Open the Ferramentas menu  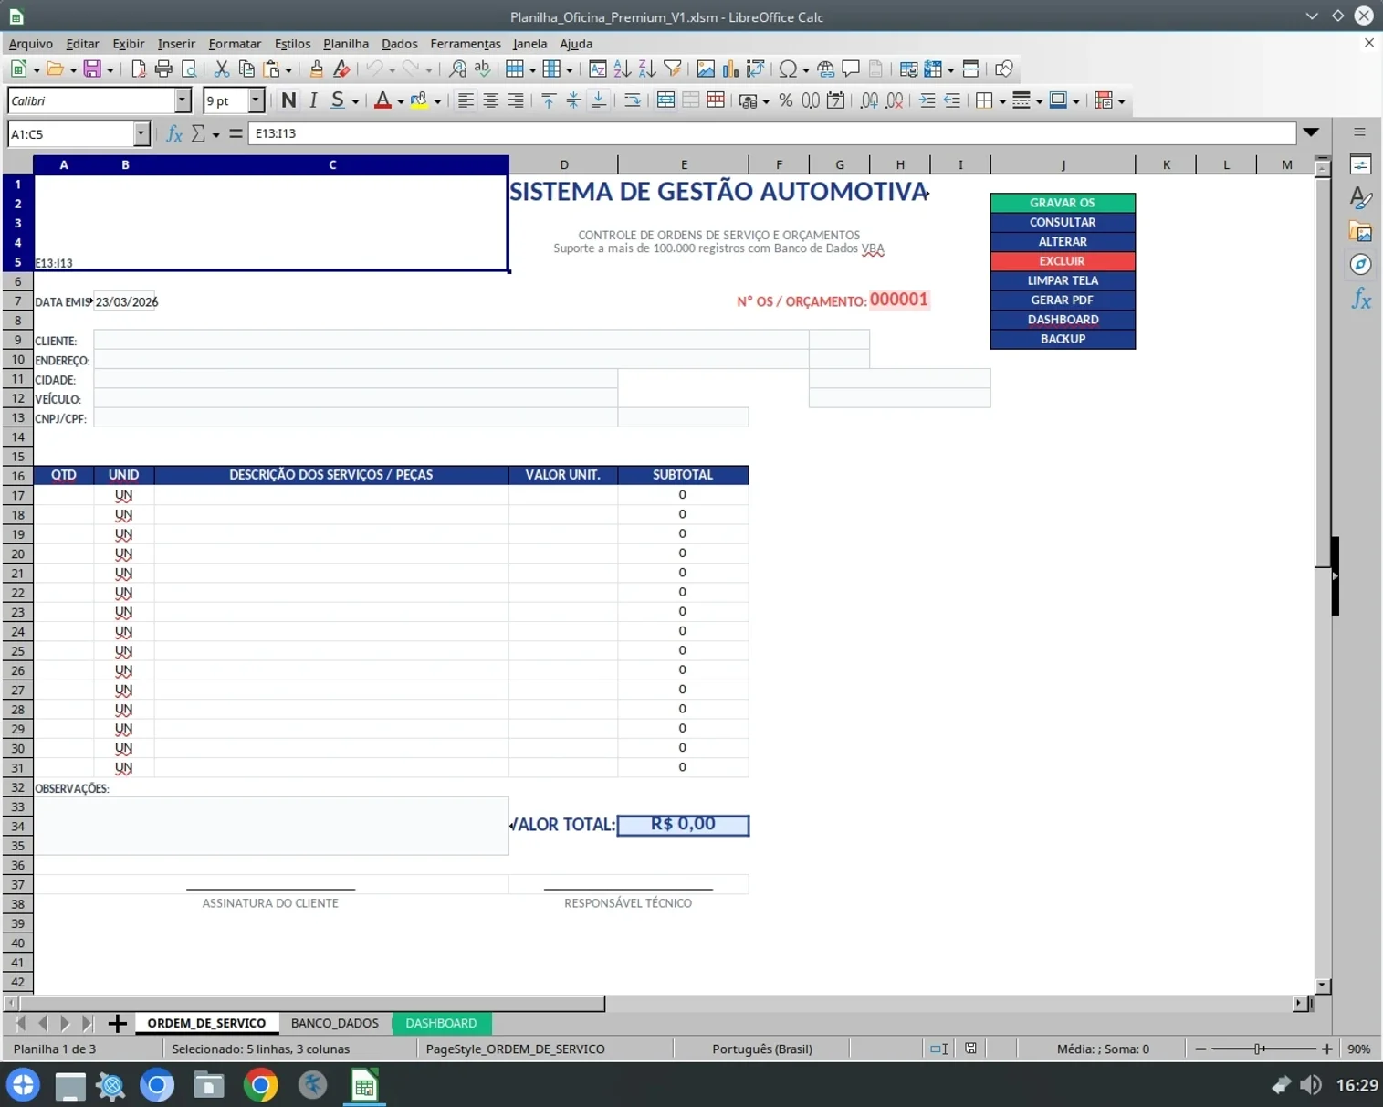coord(466,43)
